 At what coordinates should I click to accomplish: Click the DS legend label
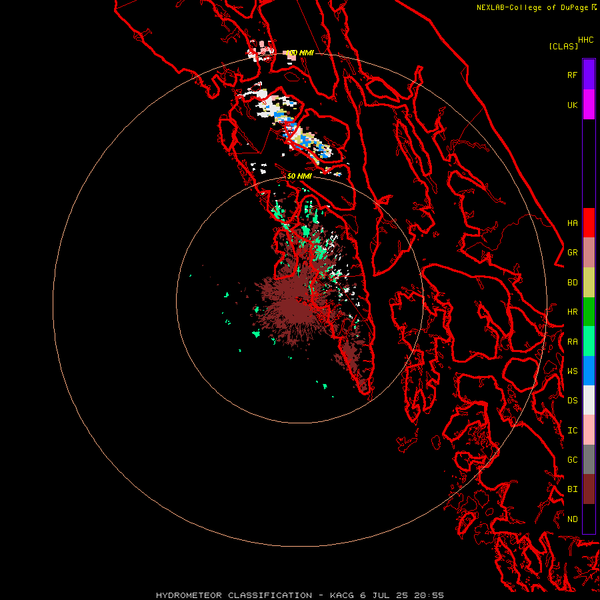click(572, 401)
